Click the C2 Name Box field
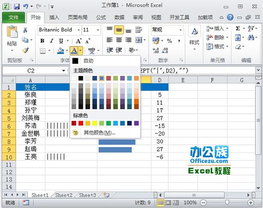Viewport: 263px width, 208px height. [x=31, y=71]
